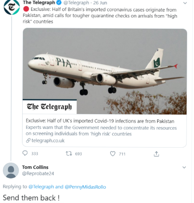Viewport: 194px width, 203px height.
Task: Click the @Reprobate24 handle
Action: tap(38, 173)
